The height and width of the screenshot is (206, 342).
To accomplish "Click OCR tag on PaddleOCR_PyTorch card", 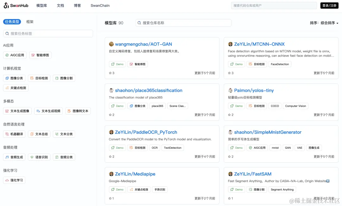I will (x=155, y=148).
